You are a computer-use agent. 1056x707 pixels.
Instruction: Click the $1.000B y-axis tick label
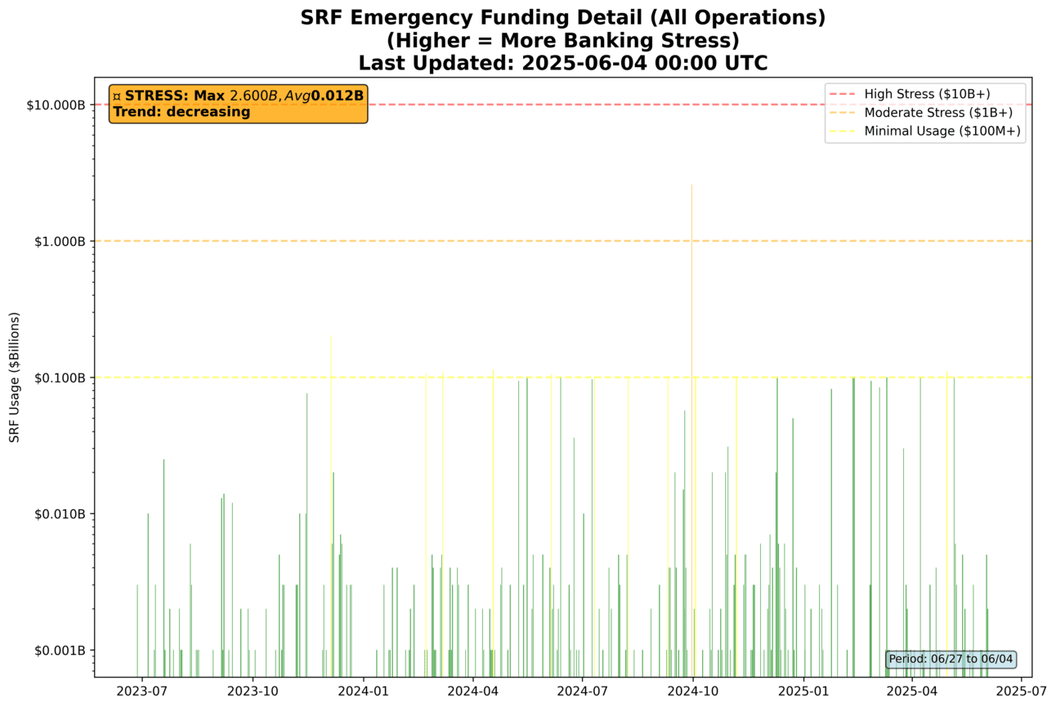point(61,241)
